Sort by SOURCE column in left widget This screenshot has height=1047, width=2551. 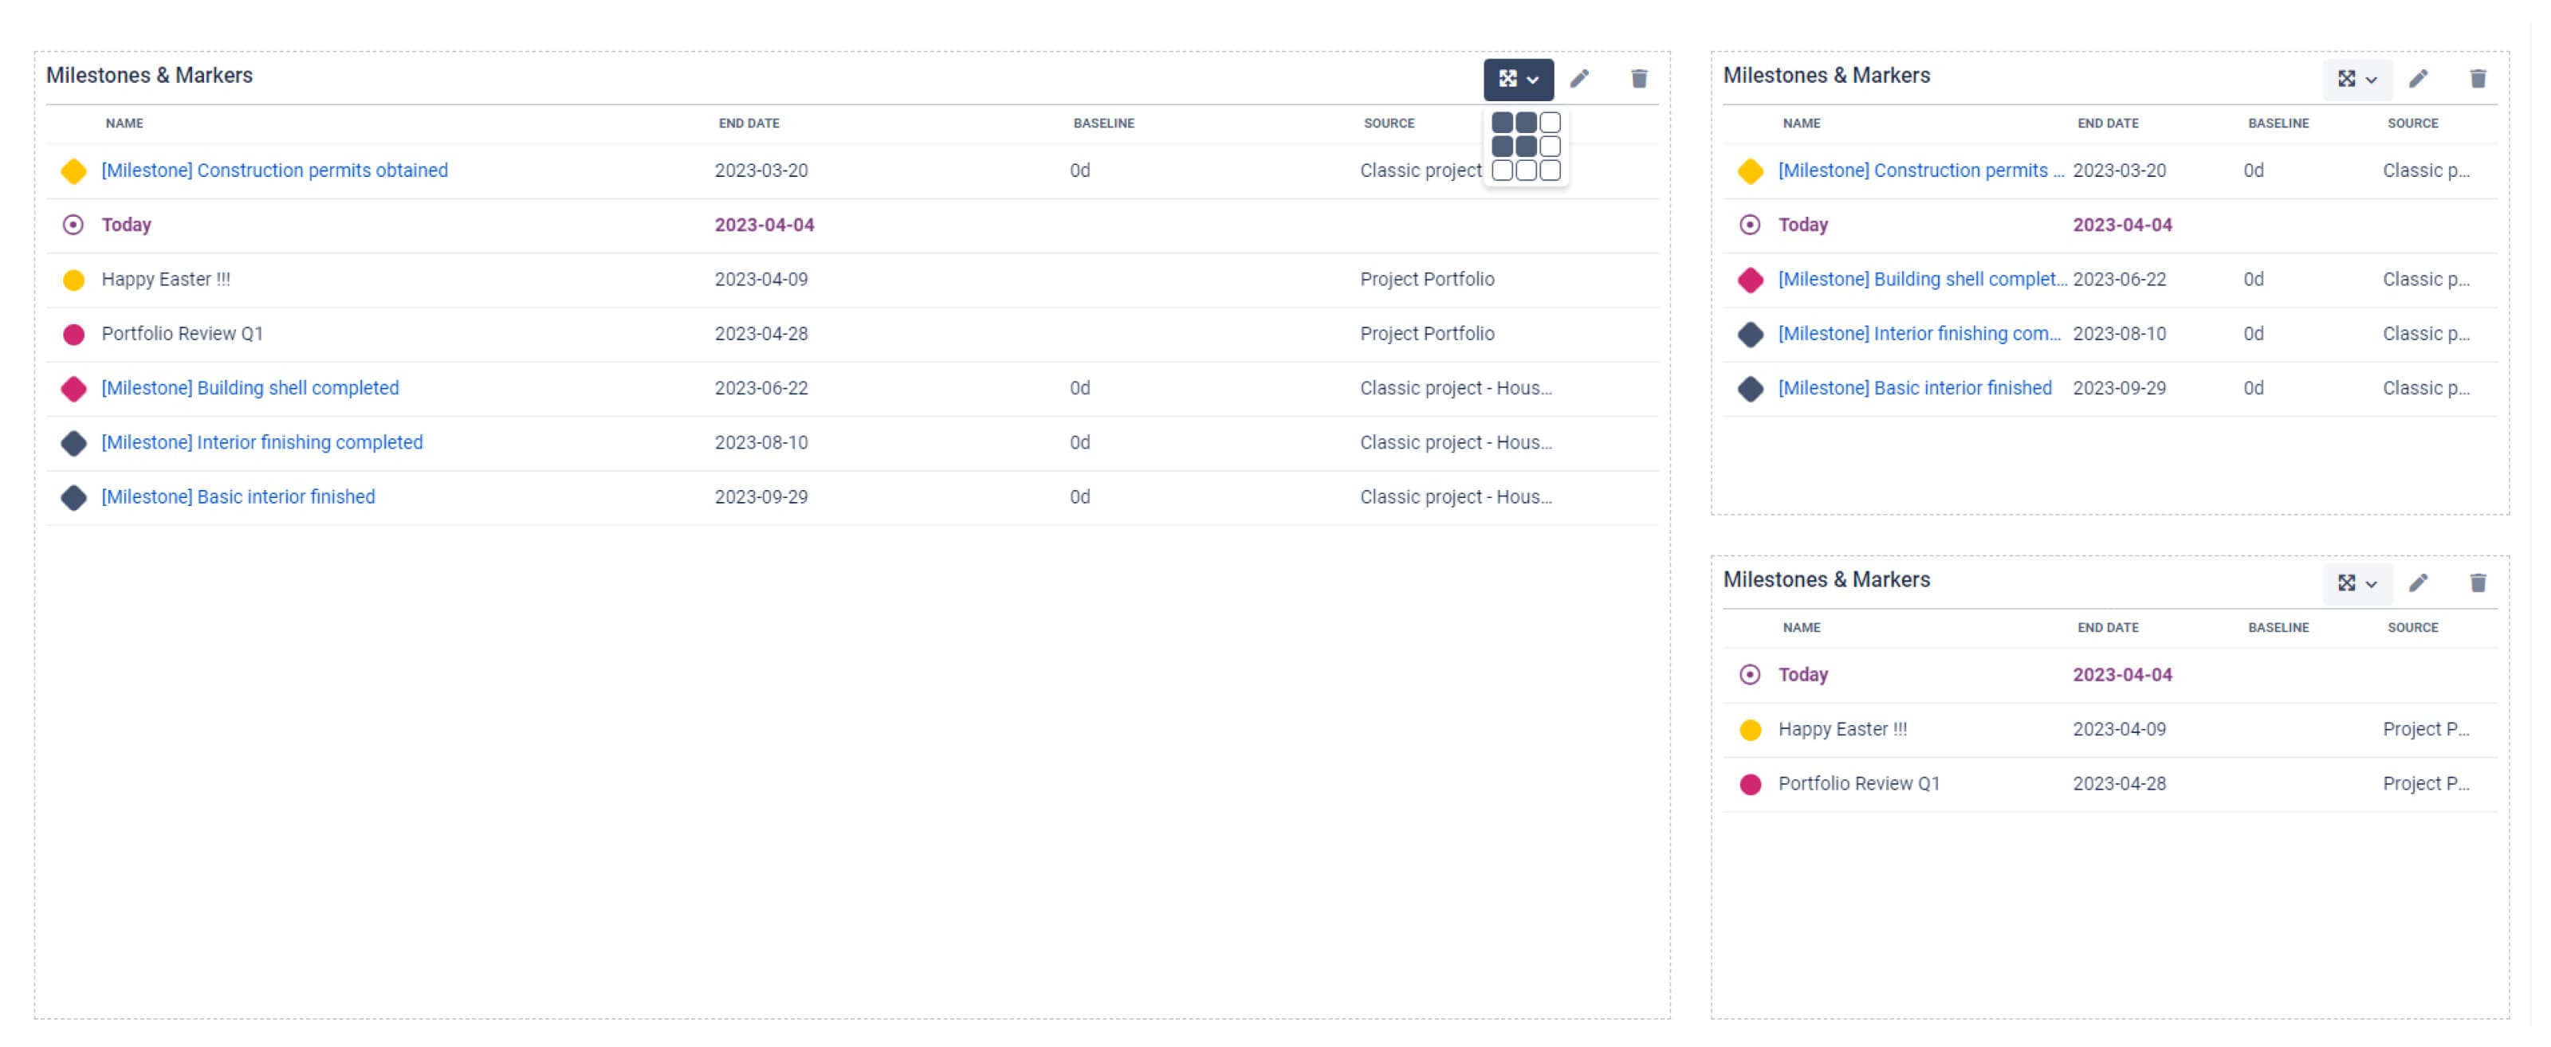(x=1389, y=124)
